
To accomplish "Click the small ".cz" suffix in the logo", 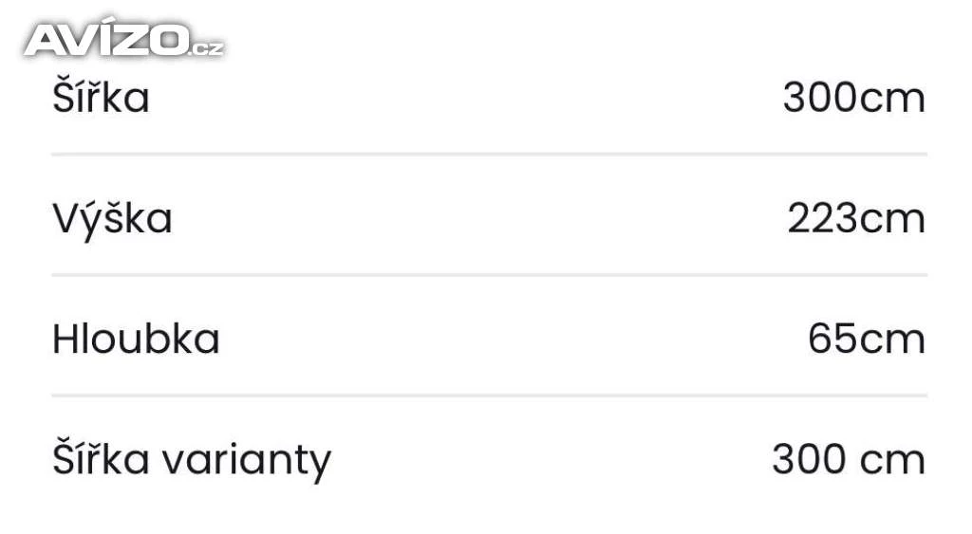I will (206, 48).
